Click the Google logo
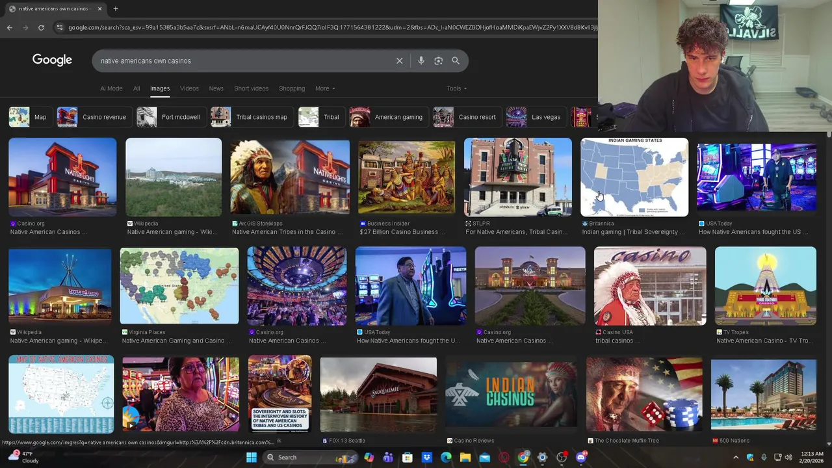 coord(52,60)
